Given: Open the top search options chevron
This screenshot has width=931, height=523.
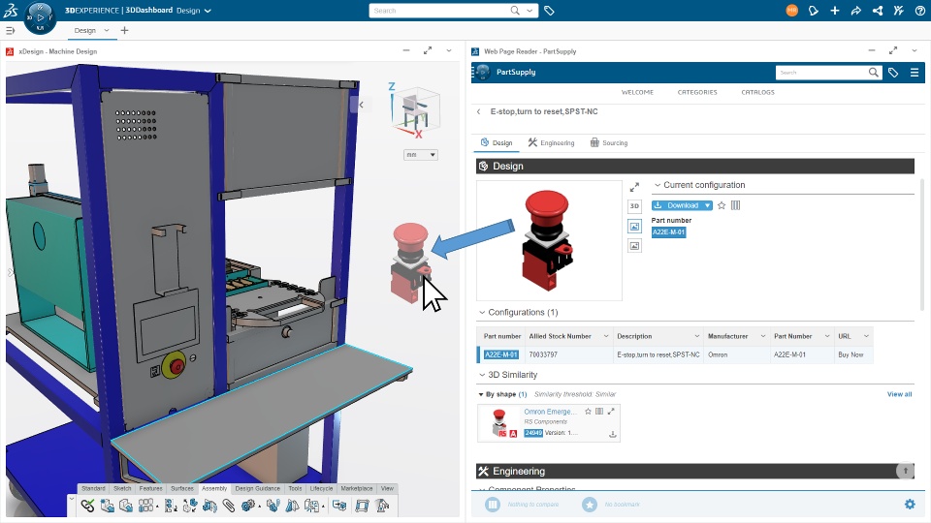Looking at the screenshot, I should (x=530, y=11).
